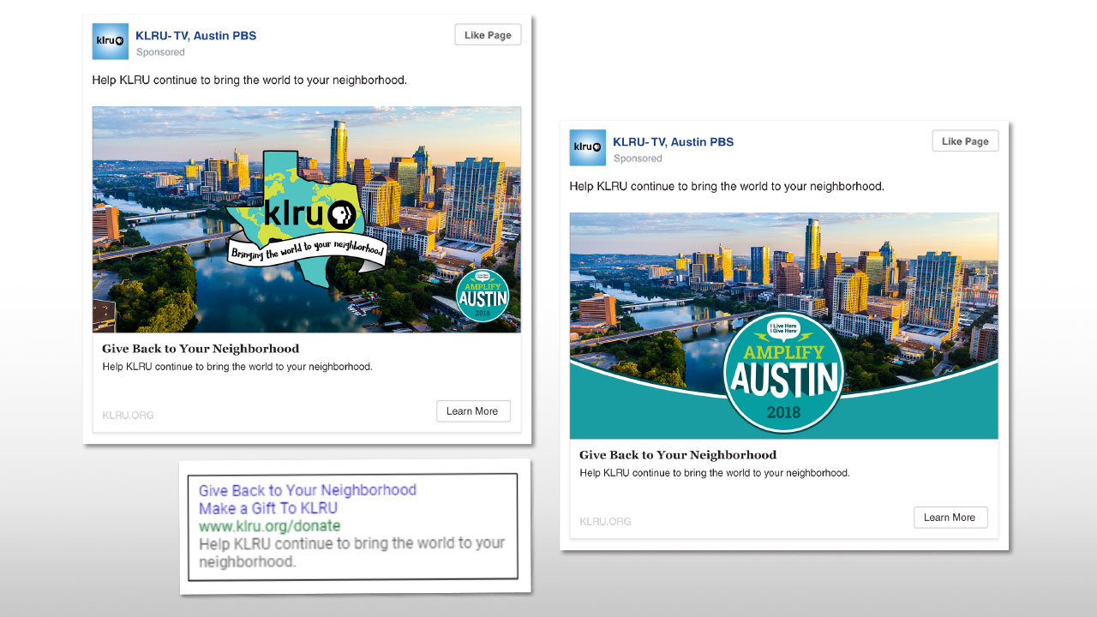This screenshot has height=617, width=1097.
Task: Click the left ad top caption text
Action: click(x=249, y=81)
